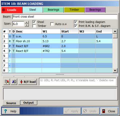
Task: Click the splitter grip dots below table
Action: pyautogui.click(x=60, y=74)
